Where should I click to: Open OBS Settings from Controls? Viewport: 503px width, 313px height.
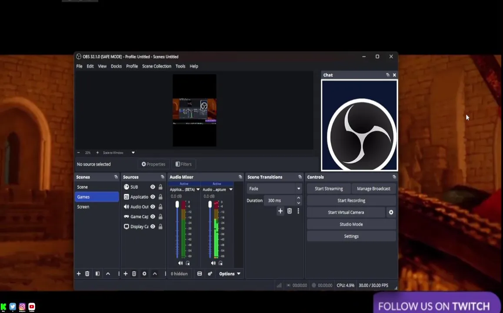coord(351,236)
